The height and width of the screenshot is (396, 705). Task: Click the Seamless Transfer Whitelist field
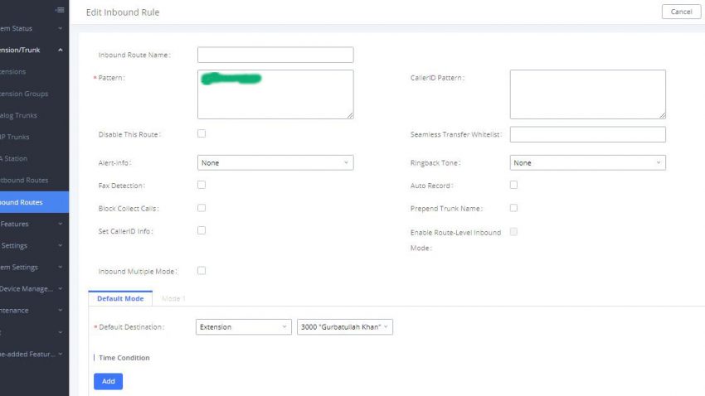587,134
